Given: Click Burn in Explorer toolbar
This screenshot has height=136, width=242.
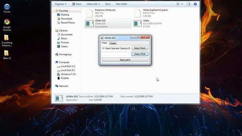Looking at the screenshot, I should (x=108, y=4).
